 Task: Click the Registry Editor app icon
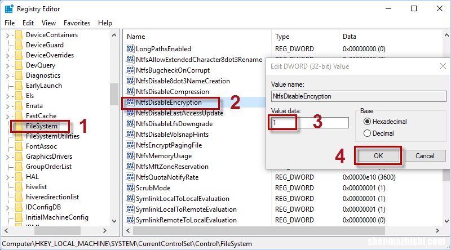click(9, 9)
